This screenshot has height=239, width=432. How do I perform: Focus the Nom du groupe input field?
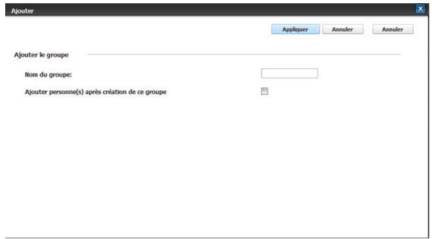289,74
